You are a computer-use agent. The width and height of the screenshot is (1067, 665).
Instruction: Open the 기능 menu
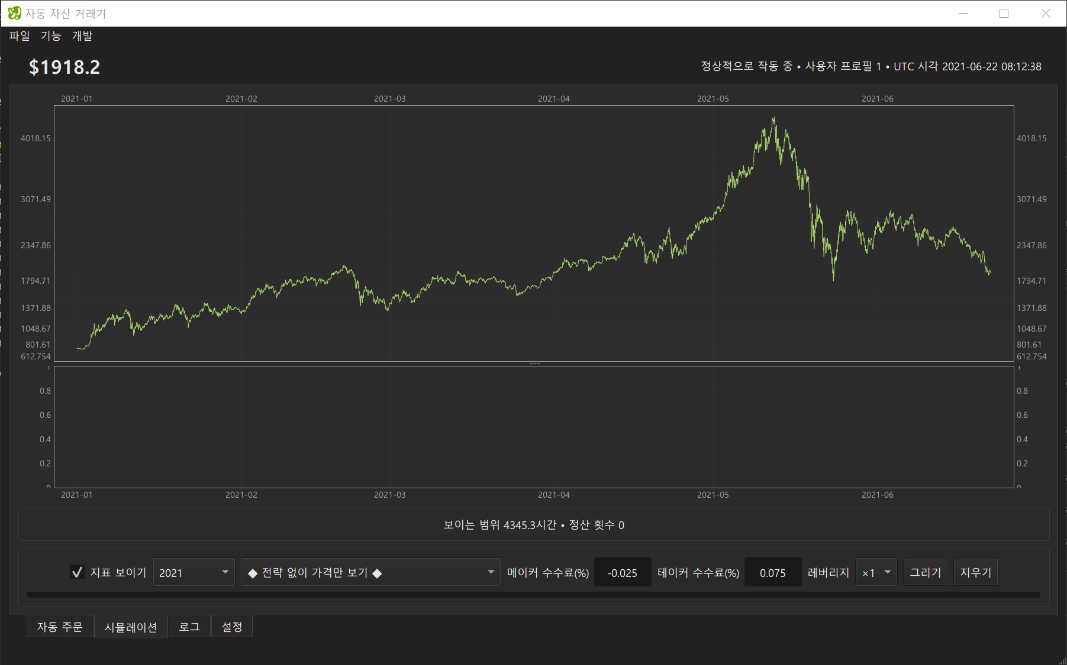point(51,36)
